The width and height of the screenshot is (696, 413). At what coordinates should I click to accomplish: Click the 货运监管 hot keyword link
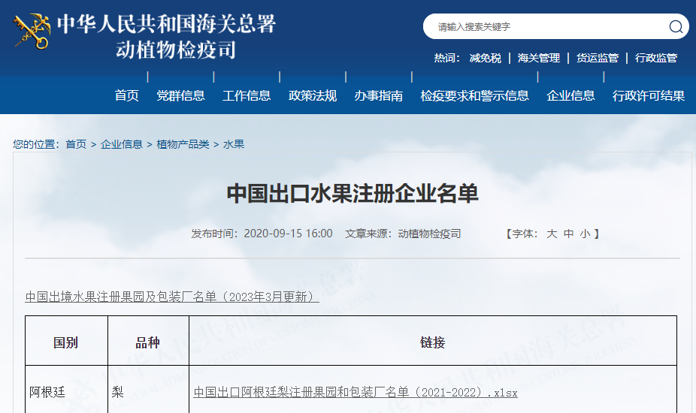598,58
